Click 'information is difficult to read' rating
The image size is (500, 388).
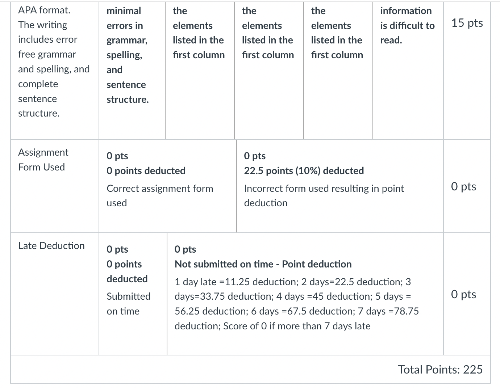pos(408,71)
